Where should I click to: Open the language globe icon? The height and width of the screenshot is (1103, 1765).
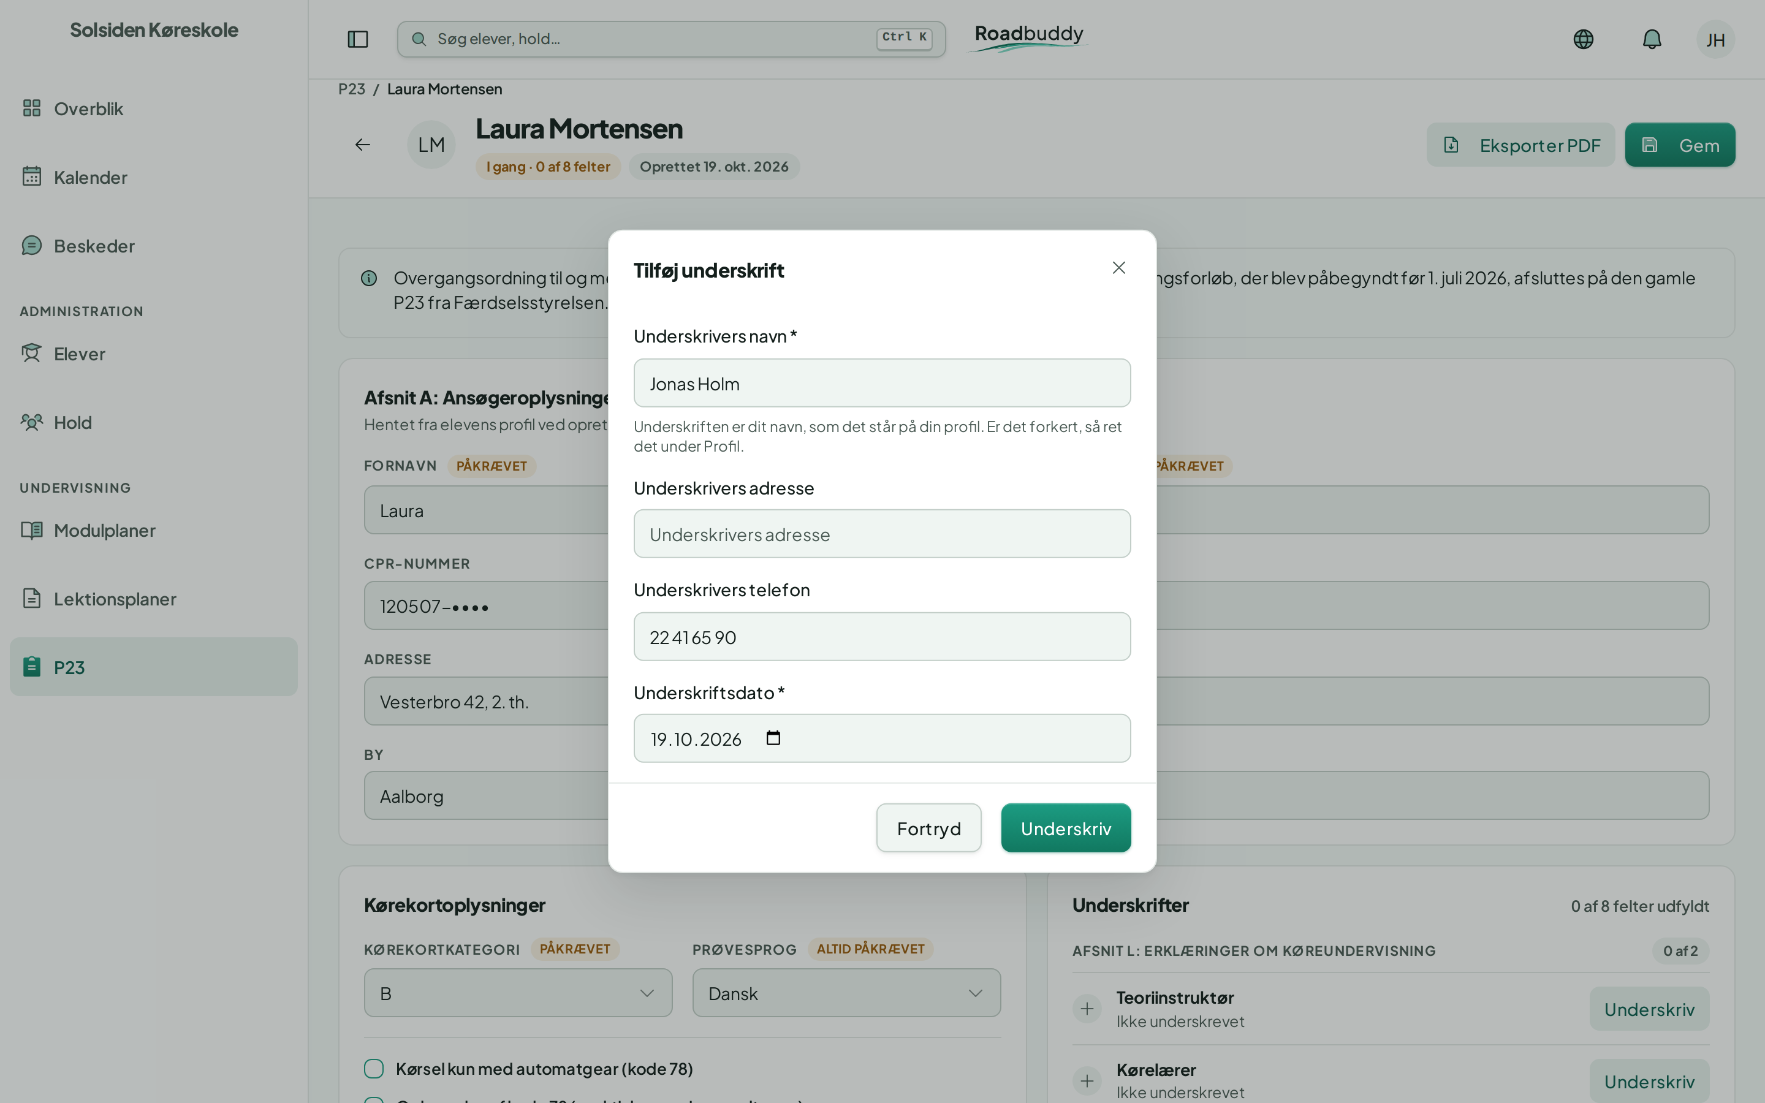[1582, 39]
